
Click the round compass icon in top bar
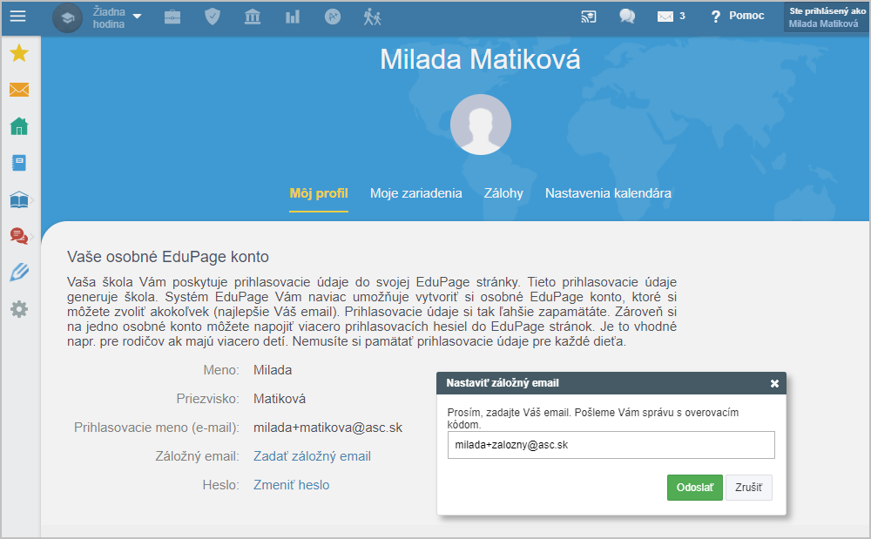pos(333,17)
